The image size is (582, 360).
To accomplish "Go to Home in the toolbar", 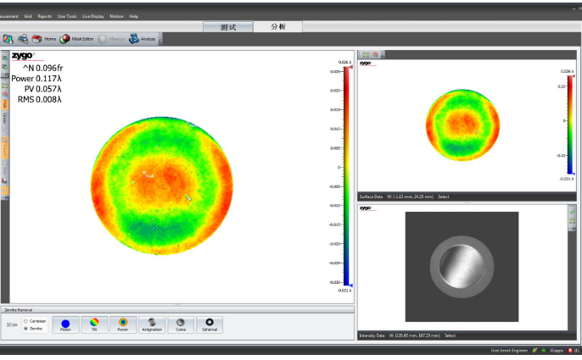I will (x=45, y=39).
